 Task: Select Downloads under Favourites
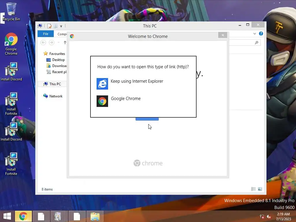[x=57, y=66]
